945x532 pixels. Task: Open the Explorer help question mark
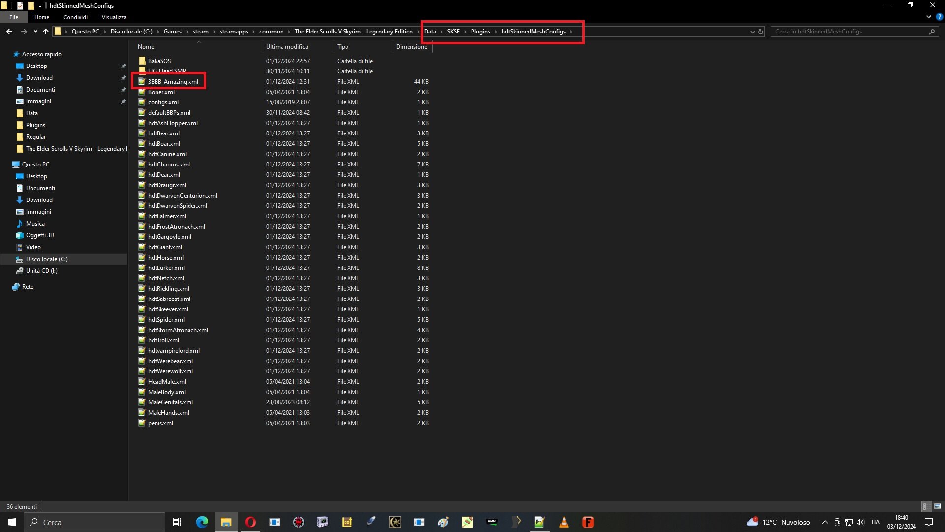tap(939, 17)
